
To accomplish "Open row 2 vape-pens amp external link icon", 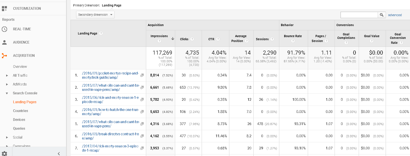I will pos(142,87).
